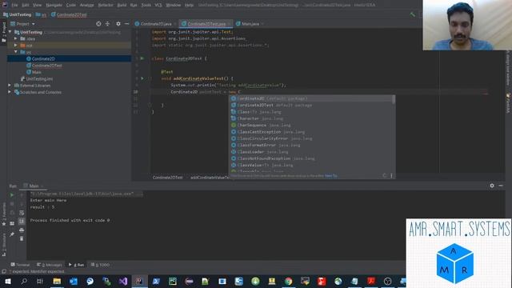This screenshot has height=288, width=512.
Task: Open Windows taskbar search
Action: pos(24,281)
